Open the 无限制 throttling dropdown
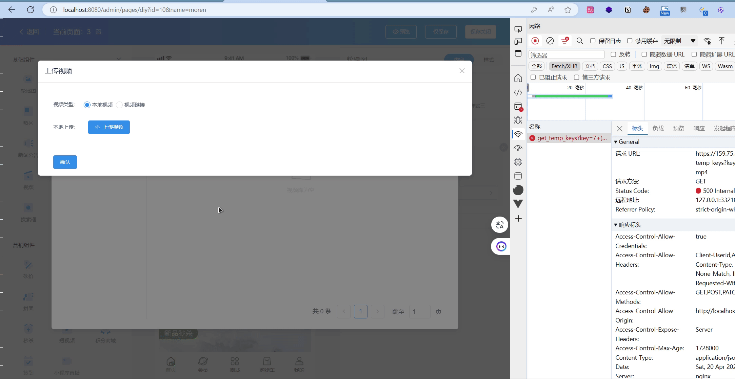Image resolution: width=735 pixels, height=379 pixels. (x=678, y=41)
